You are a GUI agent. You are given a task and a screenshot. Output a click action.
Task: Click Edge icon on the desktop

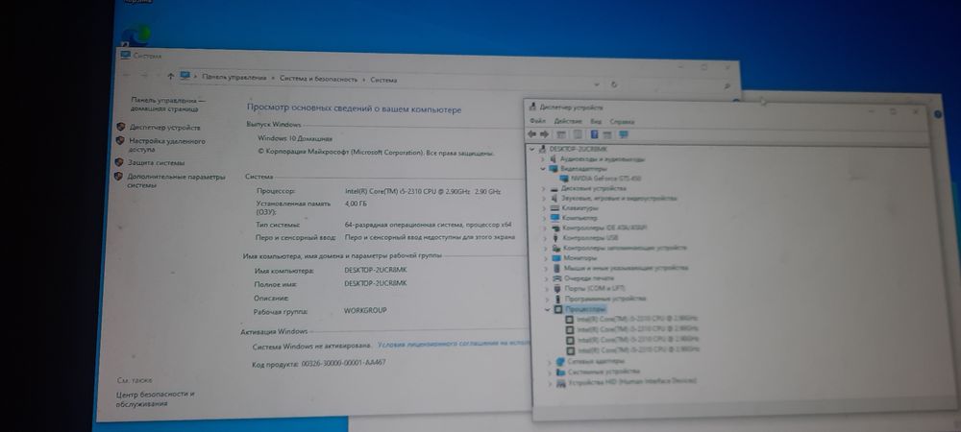(136, 36)
